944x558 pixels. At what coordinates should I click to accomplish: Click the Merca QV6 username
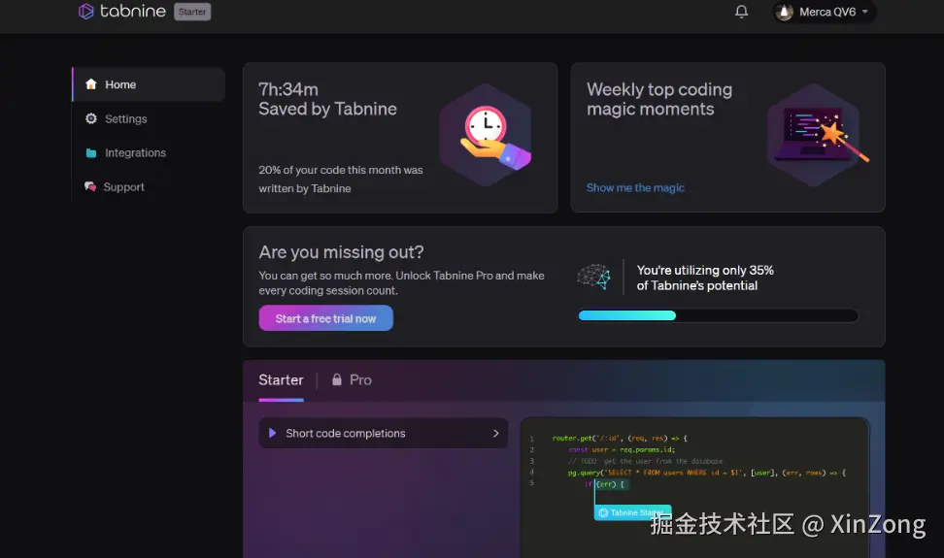click(x=827, y=12)
